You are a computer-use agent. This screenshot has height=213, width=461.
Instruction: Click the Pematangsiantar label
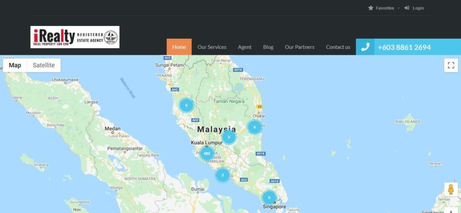pyautogui.click(x=125, y=148)
